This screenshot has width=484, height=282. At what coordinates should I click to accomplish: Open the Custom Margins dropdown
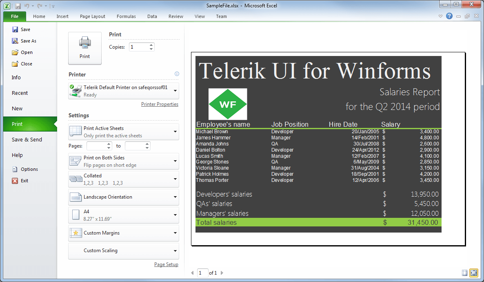(124, 233)
